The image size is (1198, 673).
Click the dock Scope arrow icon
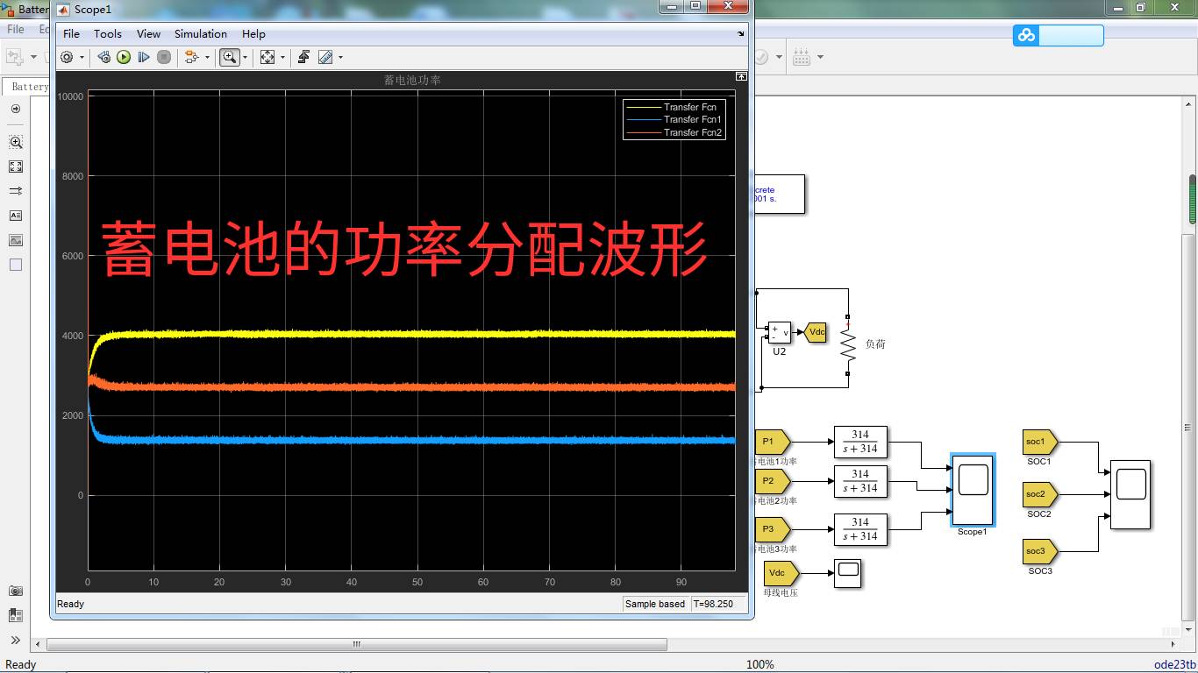tap(741, 34)
